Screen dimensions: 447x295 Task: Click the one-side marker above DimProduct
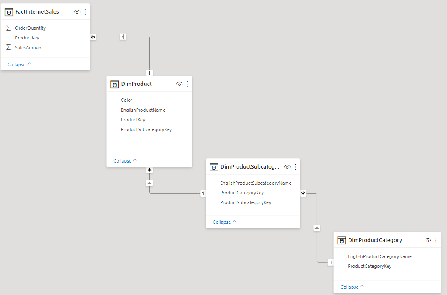pyautogui.click(x=149, y=73)
